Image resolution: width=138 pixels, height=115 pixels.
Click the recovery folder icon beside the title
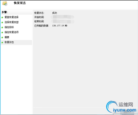pos(5,3)
